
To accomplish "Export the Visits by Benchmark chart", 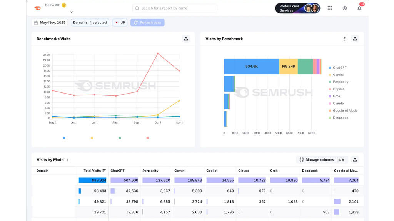I will click(355, 39).
